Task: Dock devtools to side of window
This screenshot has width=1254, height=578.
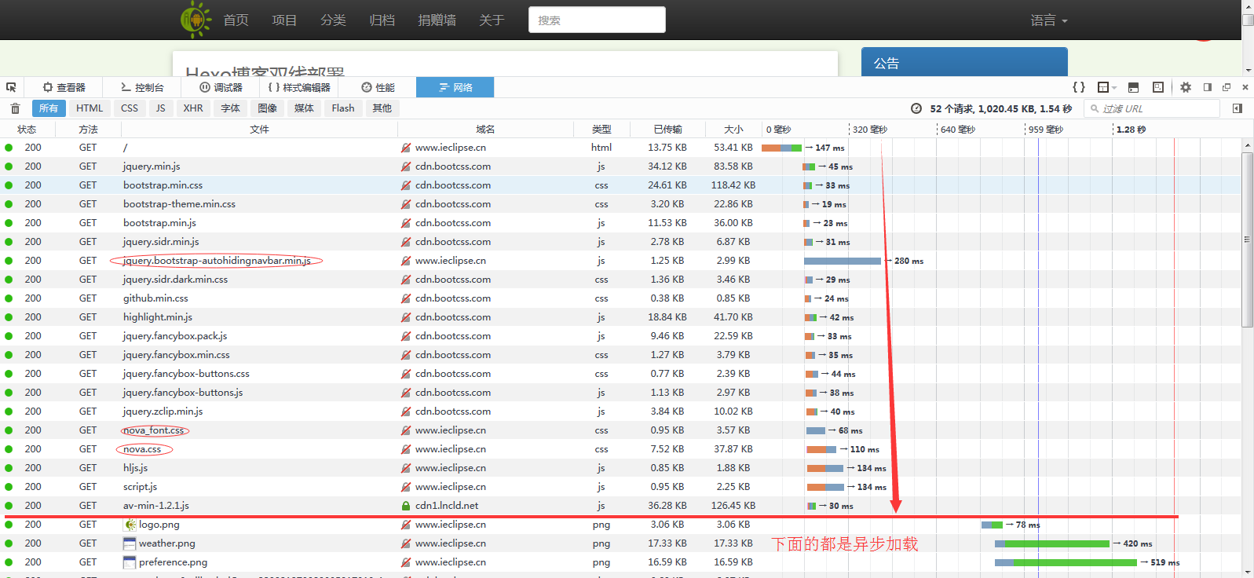Action: point(1208,87)
